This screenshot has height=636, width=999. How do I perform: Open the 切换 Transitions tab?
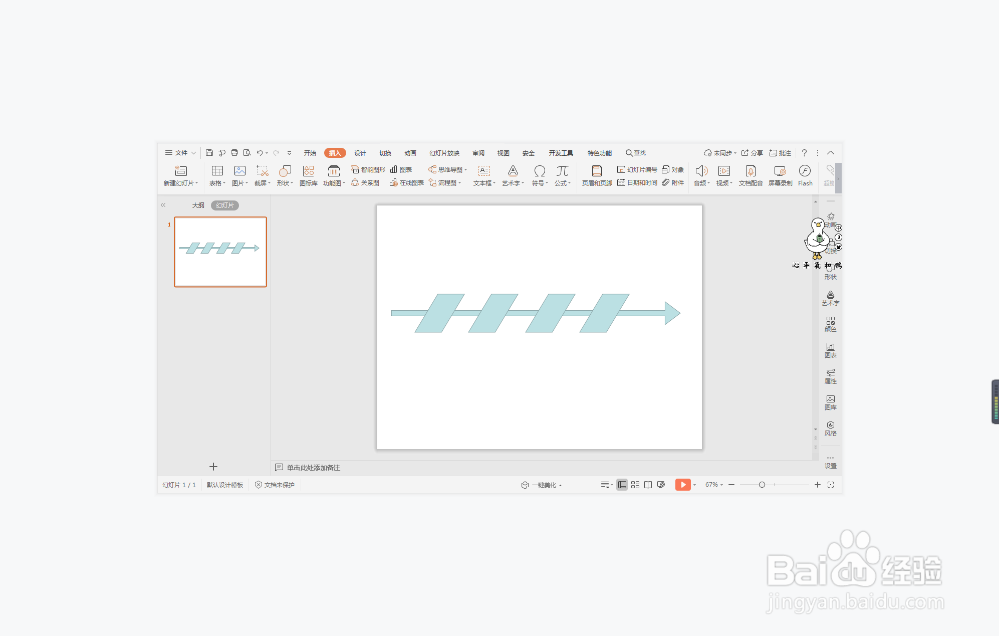pyautogui.click(x=385, y=153)
